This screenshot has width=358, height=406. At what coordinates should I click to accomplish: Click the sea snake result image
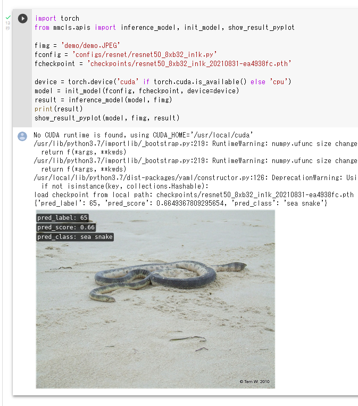click(155, 299)
